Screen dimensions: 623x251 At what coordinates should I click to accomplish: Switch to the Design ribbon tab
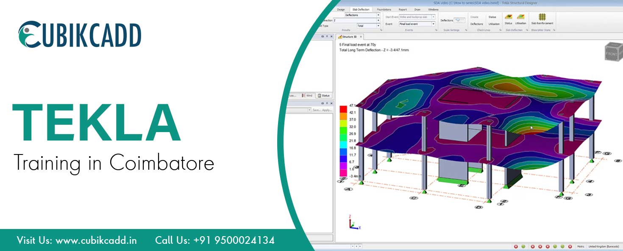click(x=341, y=9)
